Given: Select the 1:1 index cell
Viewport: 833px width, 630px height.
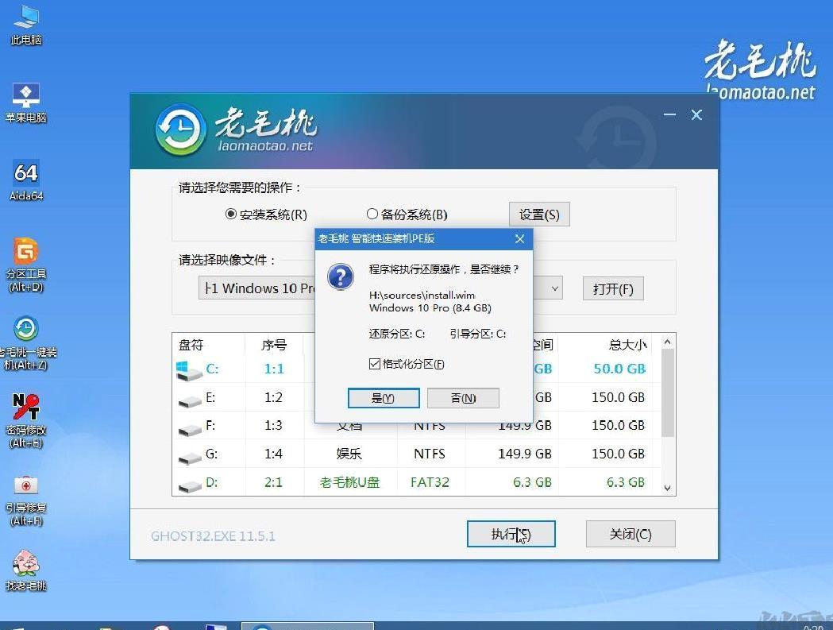Looking at the screenshot, I should tap(274, 369).
